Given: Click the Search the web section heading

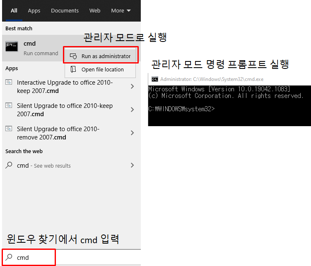Looking at the screenshot, I should coord(24,151).
